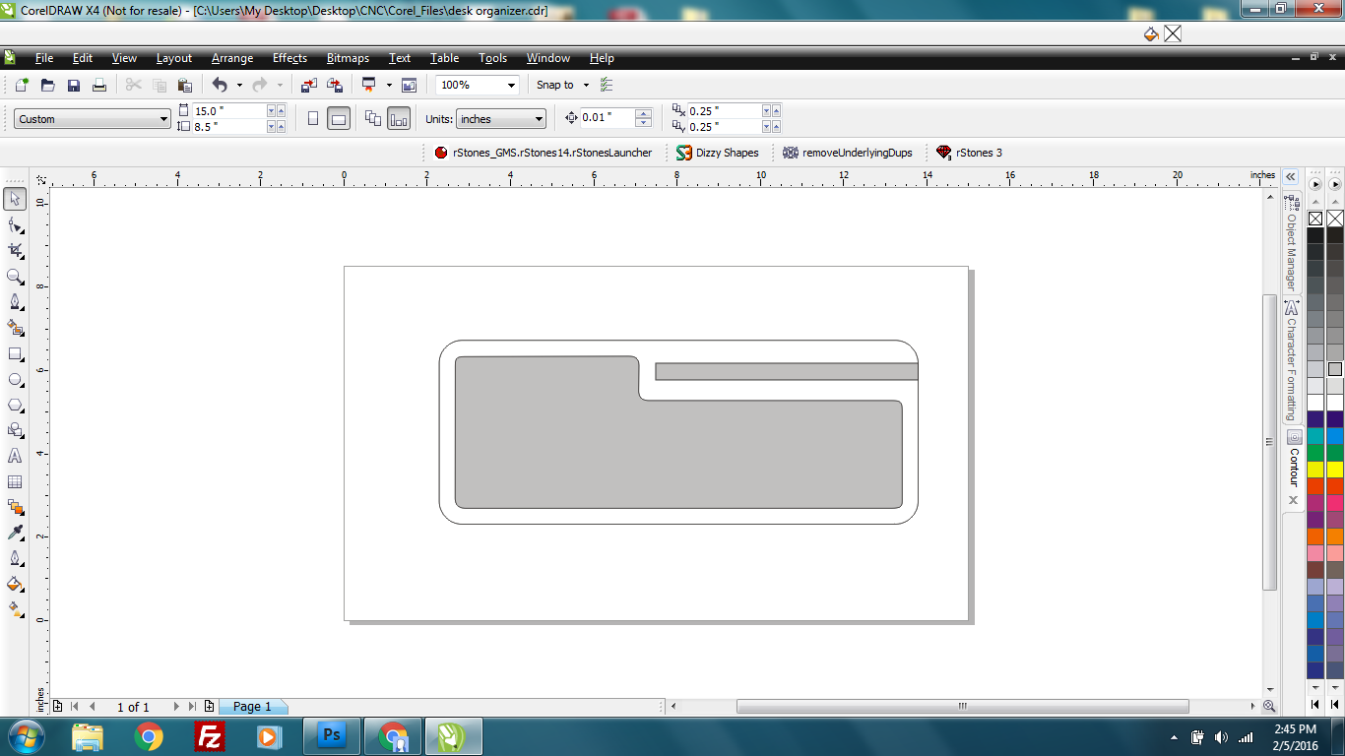Choose the Polygon tool

pos(15,405)
